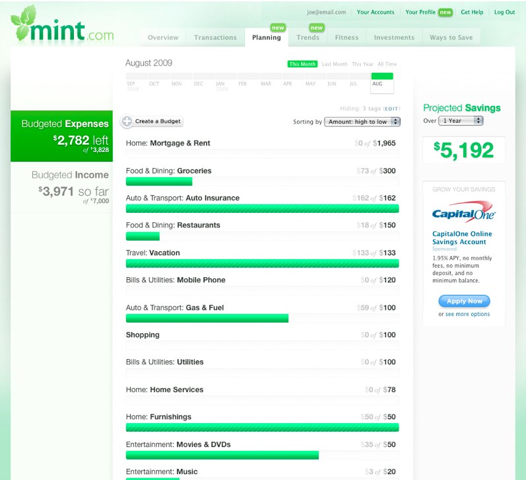
Task: Open the Overview tab
Action: (163, 37)
